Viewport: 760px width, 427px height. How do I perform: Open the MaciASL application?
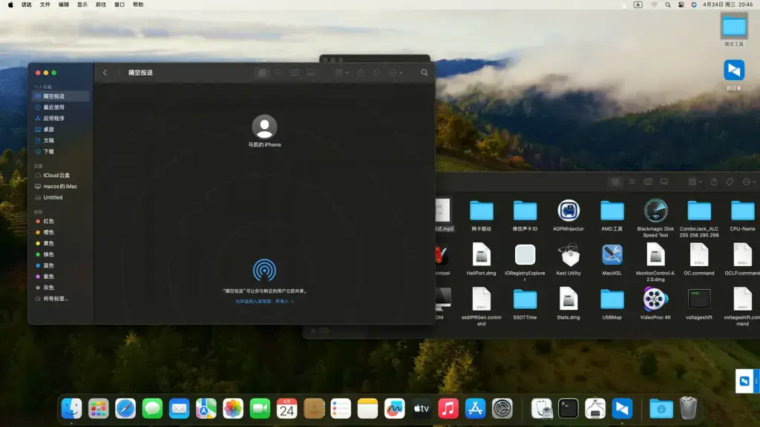pos(612,255)
